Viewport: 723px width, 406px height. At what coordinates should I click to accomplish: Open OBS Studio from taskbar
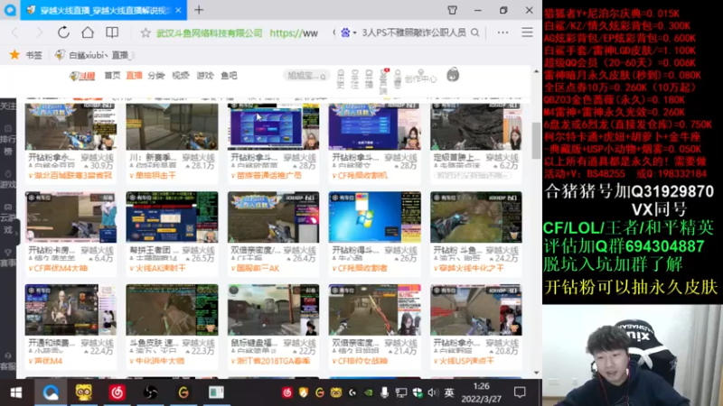coord(150,392)
